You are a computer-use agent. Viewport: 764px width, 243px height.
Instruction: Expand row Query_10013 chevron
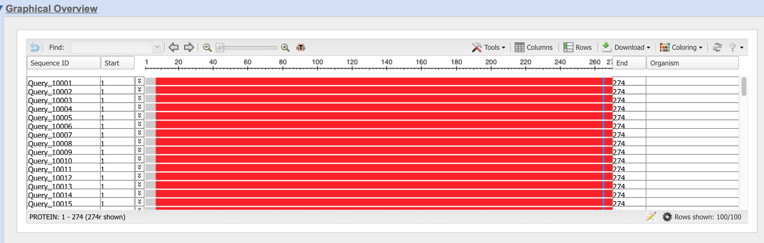140,185
